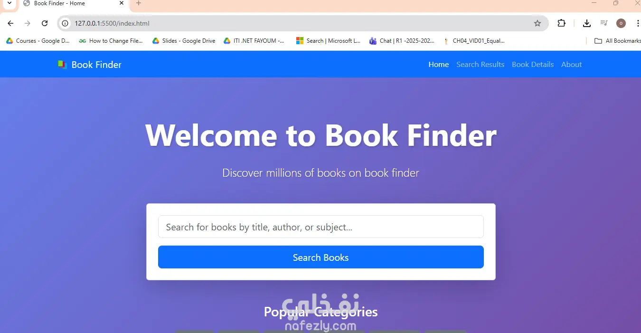
Task: Click the forward navigation arrow
Action: (x=28, y=23)
